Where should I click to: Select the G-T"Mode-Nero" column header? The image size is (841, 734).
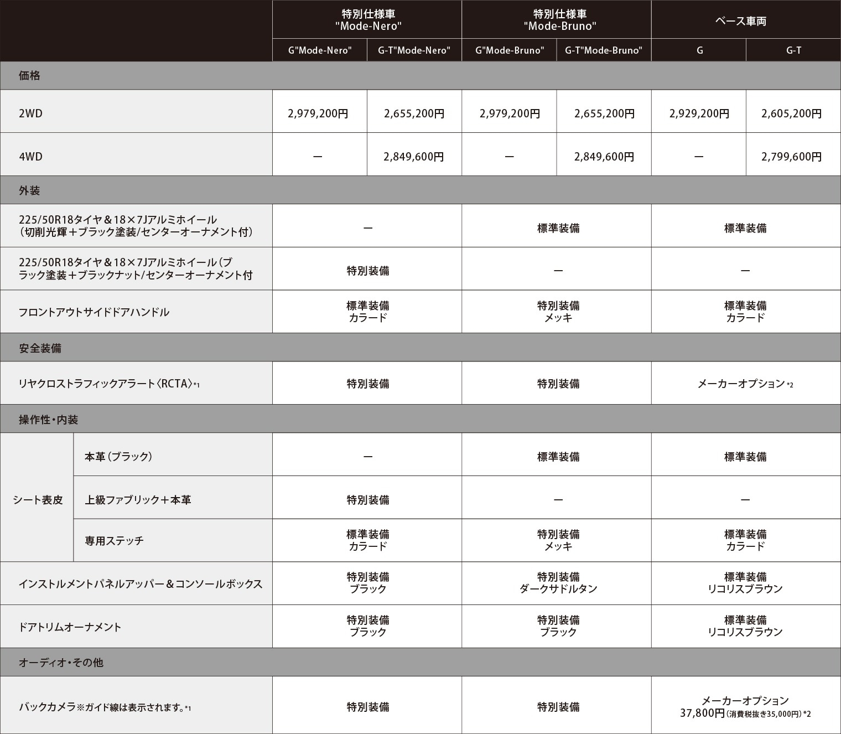pos(414,50)
